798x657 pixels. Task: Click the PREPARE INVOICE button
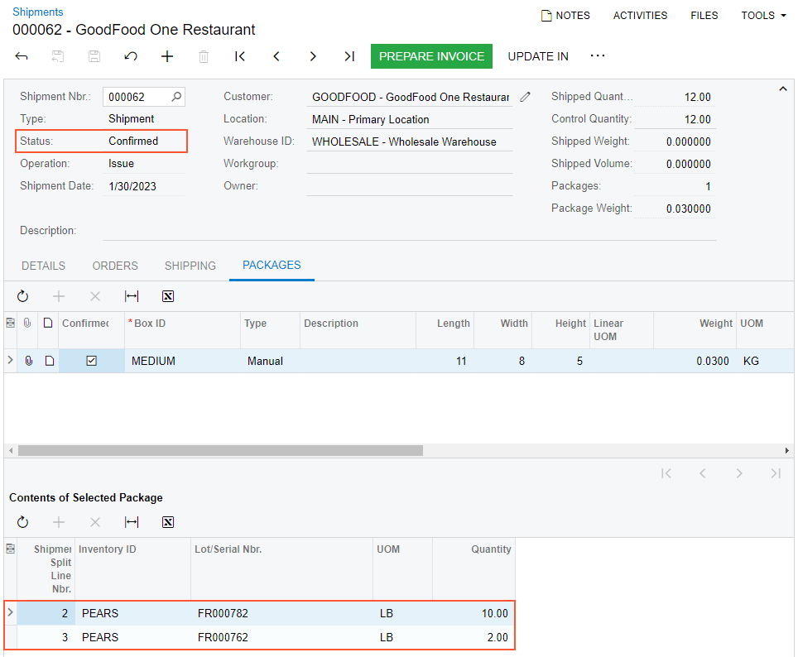[x=431, y=56]
